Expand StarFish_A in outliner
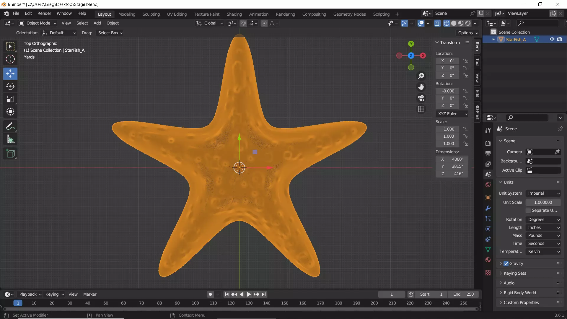Screen dimensions: 567x319 click(x=493, y=39)
